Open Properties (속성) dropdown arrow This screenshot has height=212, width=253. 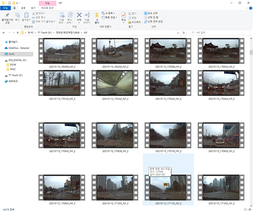123,23
